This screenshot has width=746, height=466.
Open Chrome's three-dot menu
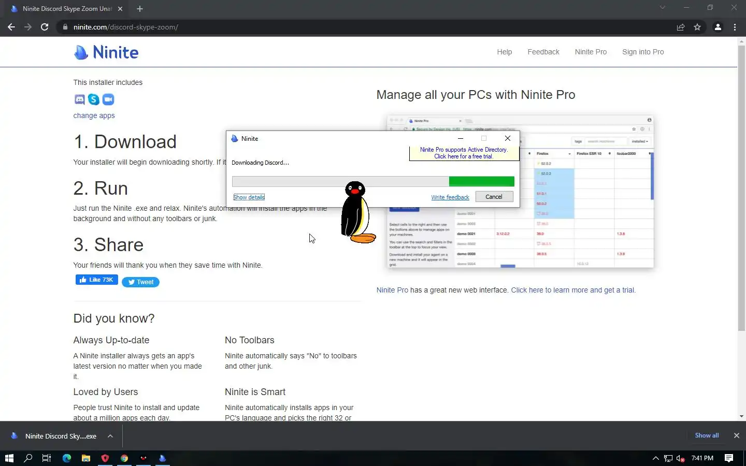735,27
